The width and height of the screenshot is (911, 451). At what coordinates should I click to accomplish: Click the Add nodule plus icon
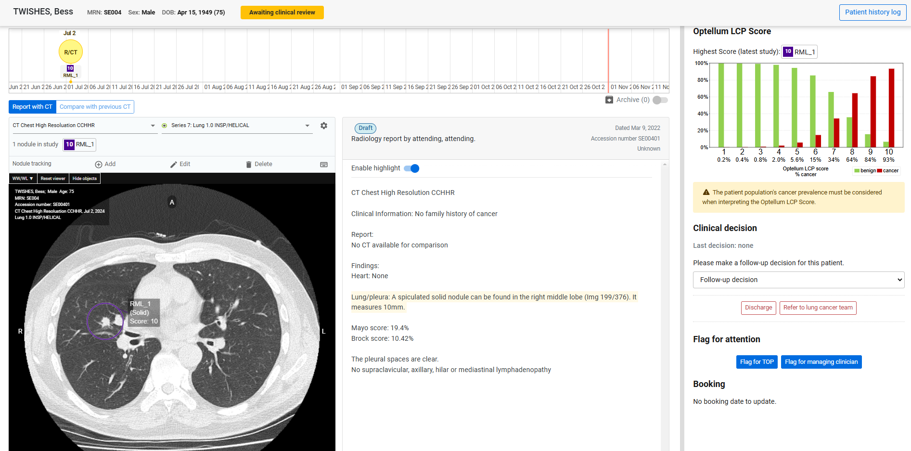[99, 165]
